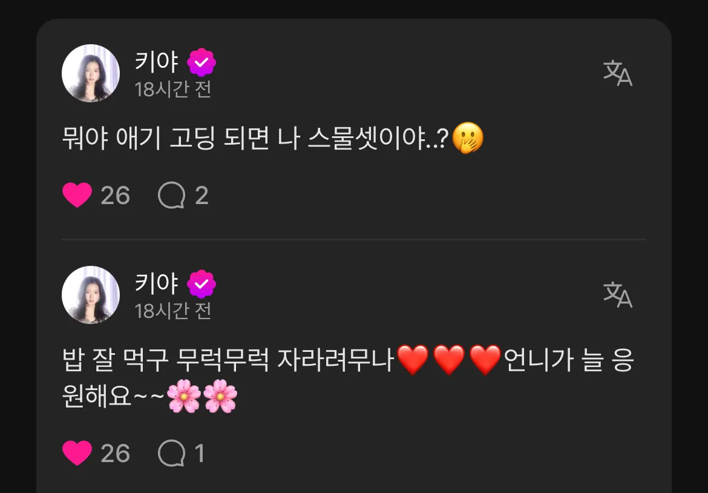Select the 키야 username on the second post
708x493 pixels.
pyautogui.click(x=157, y=283)
